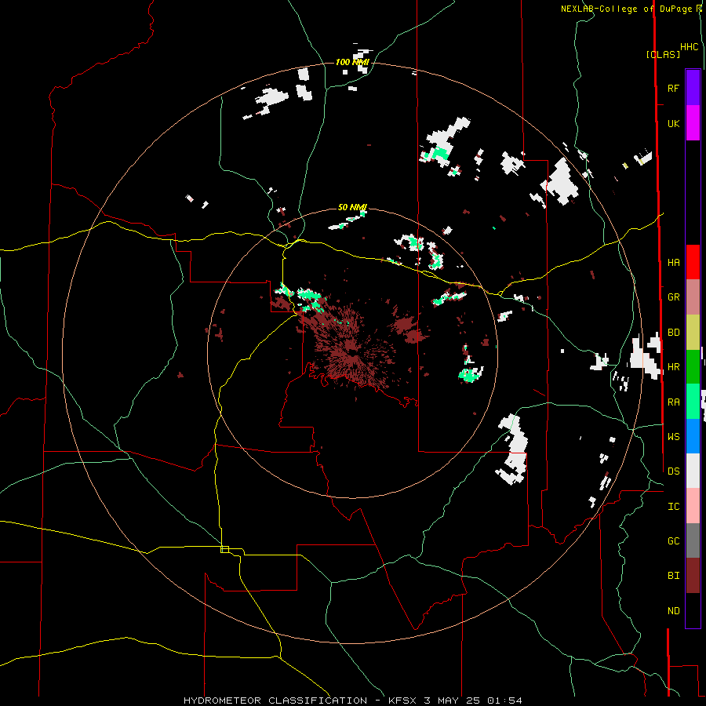
Task: Click the "HHC" product label
Action: click(690, 47)
